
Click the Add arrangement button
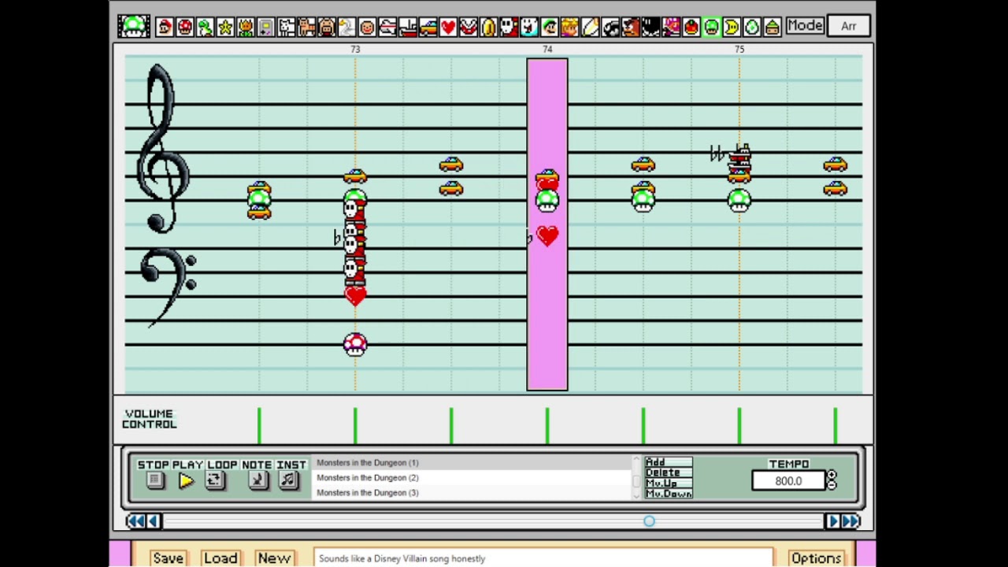pos(669,462)
